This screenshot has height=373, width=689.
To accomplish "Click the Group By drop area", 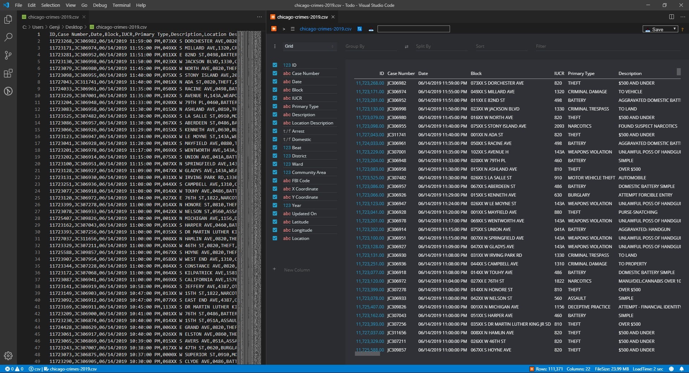I will tap(370, 46).
